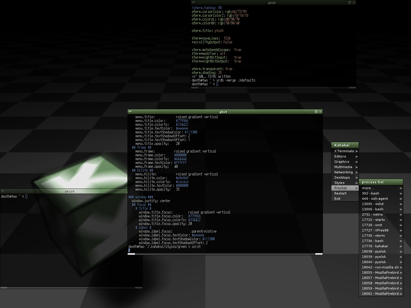Expand the Styles submenu arrow
411x308 pixels.
click(356, 183)
